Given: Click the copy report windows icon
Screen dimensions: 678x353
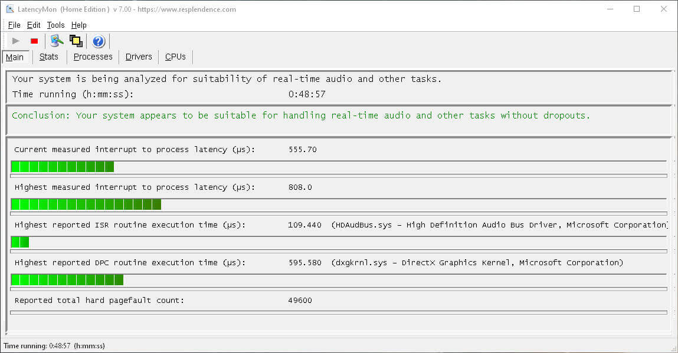Looking at the screenshot, I should (76, 41).
